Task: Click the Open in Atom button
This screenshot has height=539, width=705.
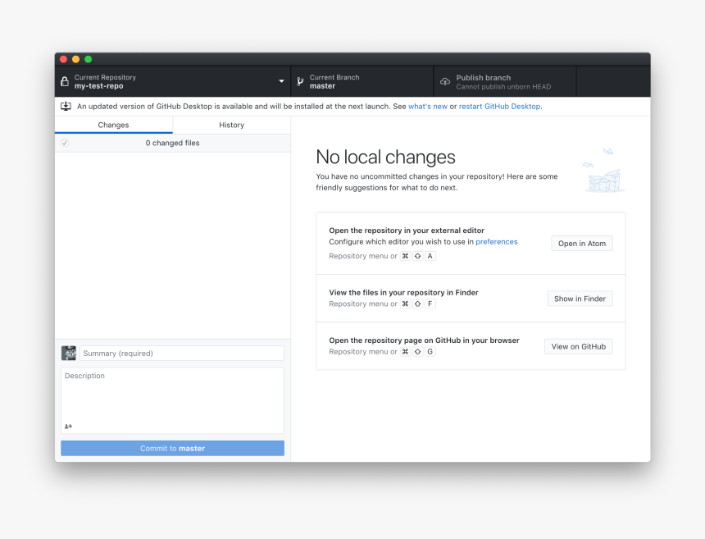Action: [x=582, y=244]
